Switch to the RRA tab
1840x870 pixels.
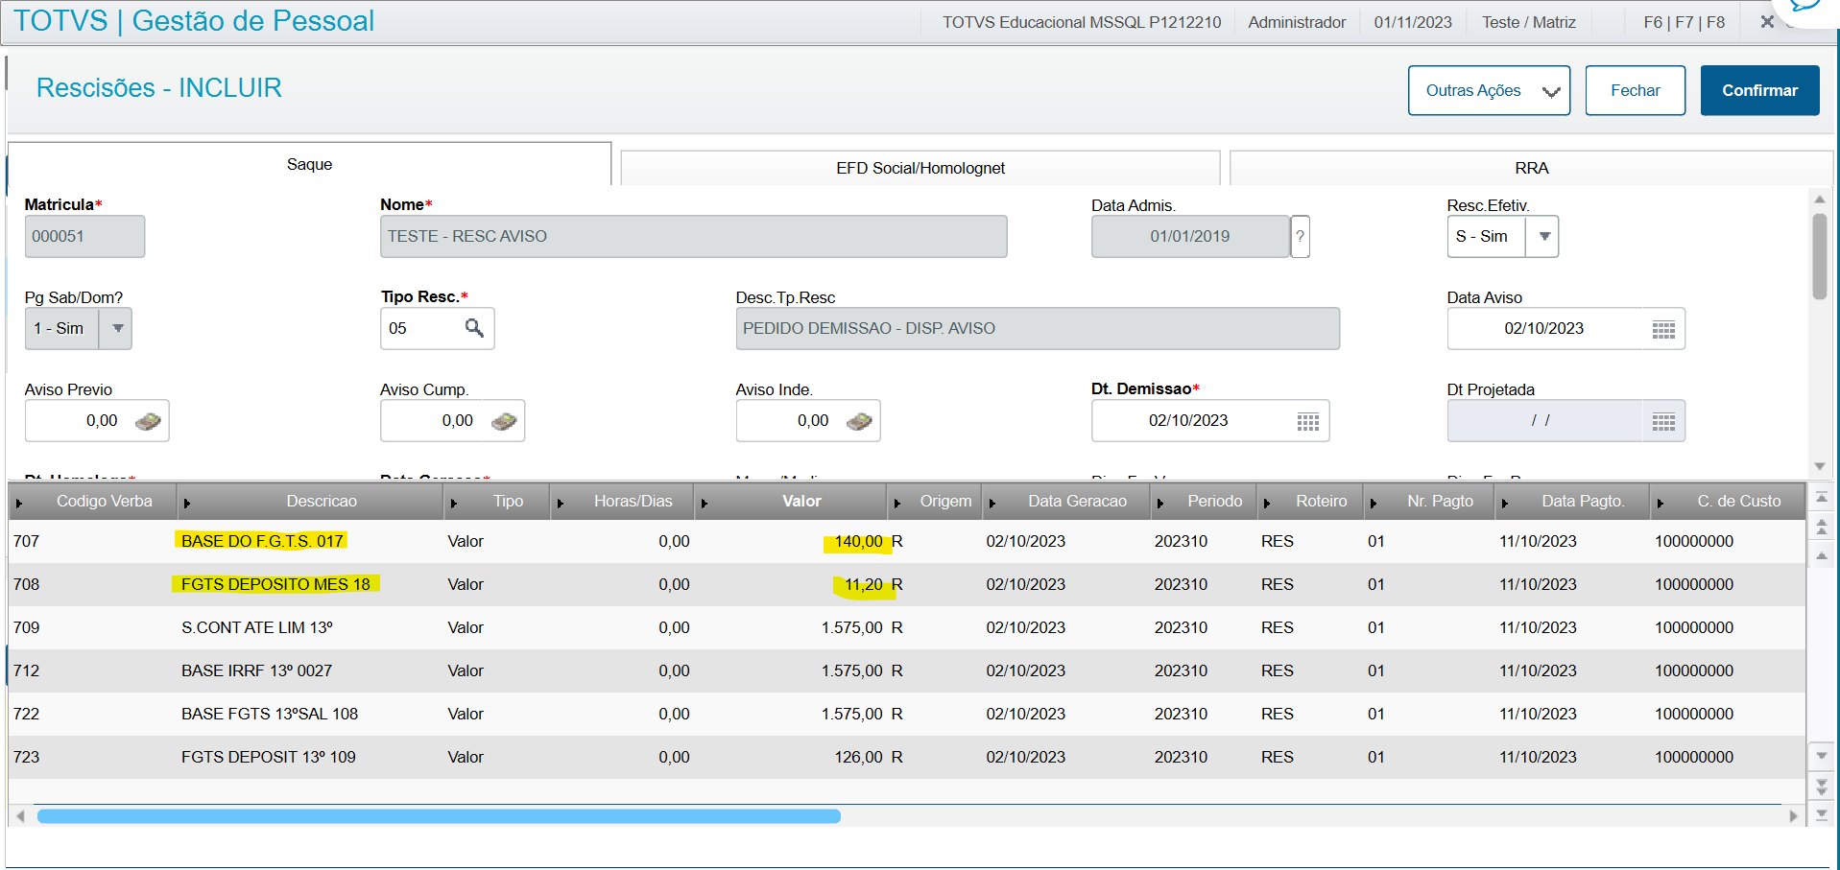[1531, 168]
